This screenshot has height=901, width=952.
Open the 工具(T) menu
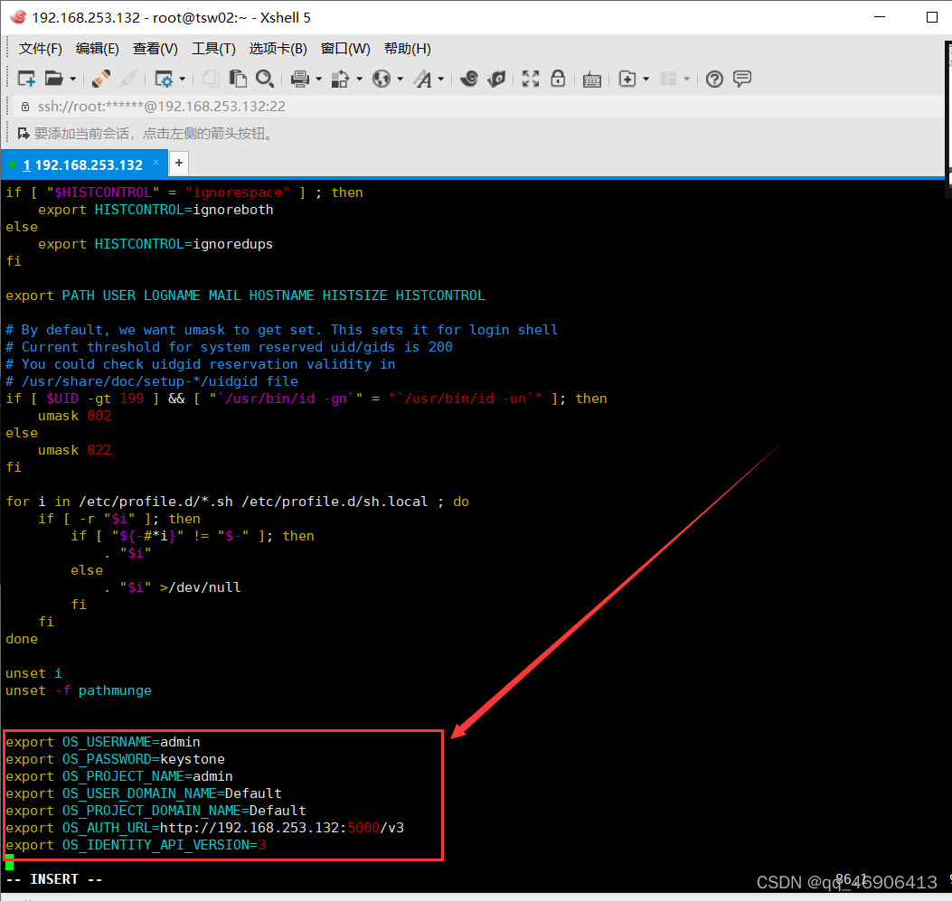(213, 49)
